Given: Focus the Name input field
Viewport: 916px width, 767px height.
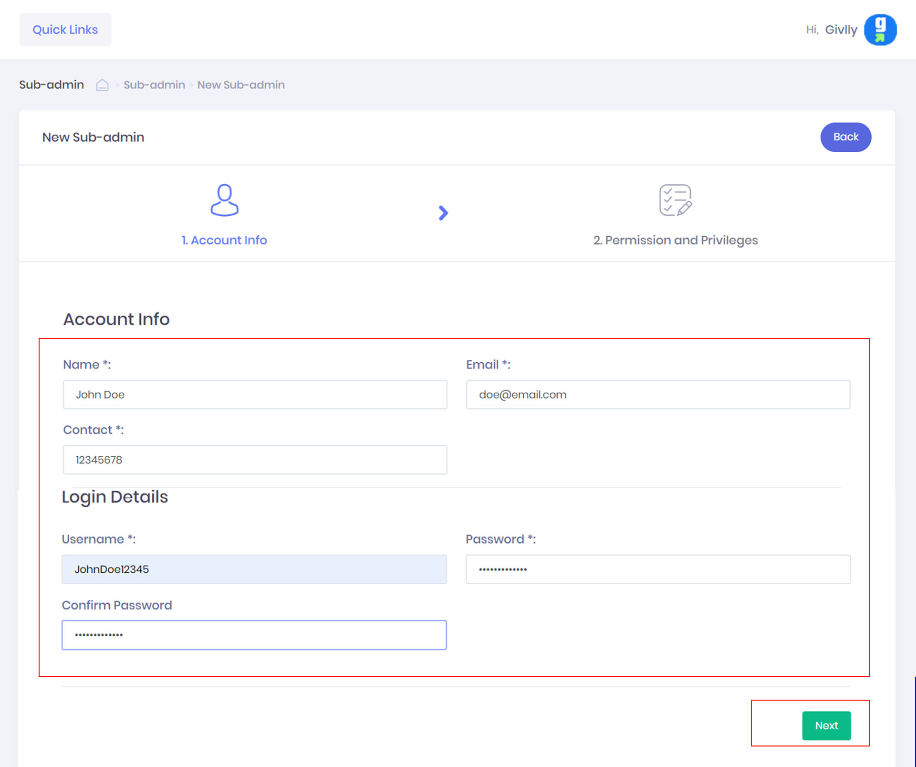Looking at the screenshot, I should tap(255, 395).
